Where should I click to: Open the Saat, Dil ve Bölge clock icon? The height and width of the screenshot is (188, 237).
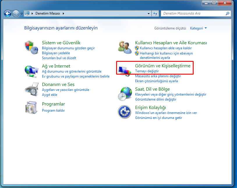125,94
